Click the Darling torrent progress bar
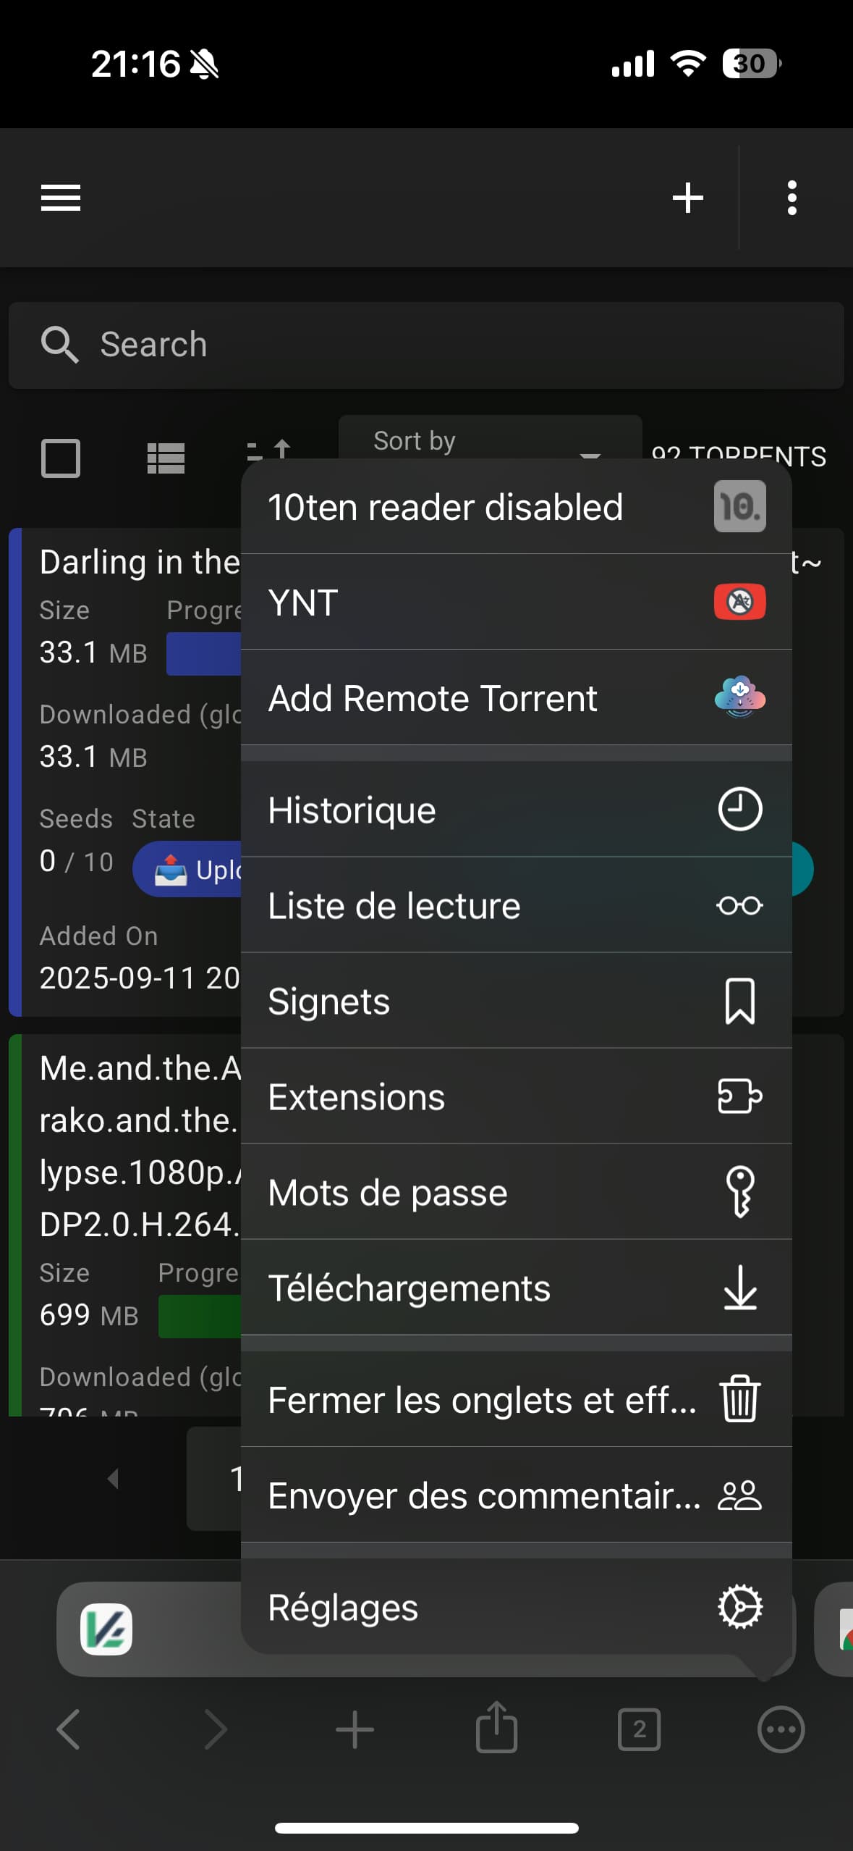 pyautogui.click(x=204, y=654)
